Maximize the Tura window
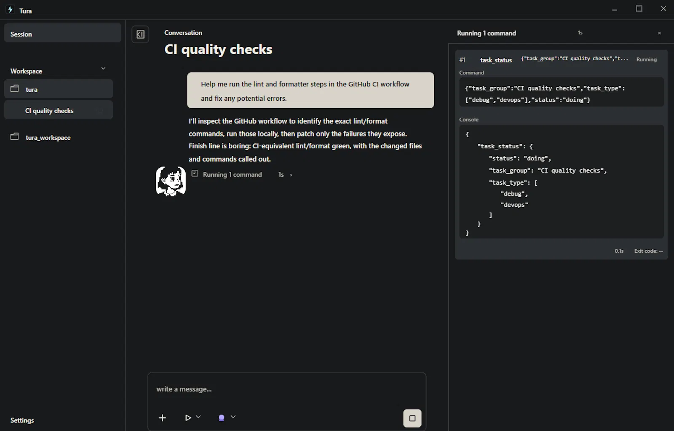674x431 pixels. (x=639, y=8)
